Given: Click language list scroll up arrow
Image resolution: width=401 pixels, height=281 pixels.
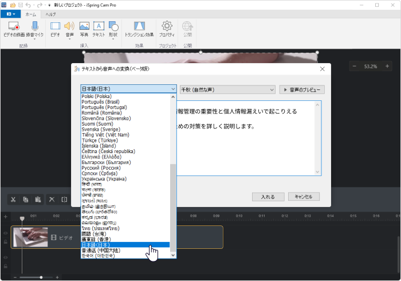Looking at the screenshot, I should tap(173, 97).
